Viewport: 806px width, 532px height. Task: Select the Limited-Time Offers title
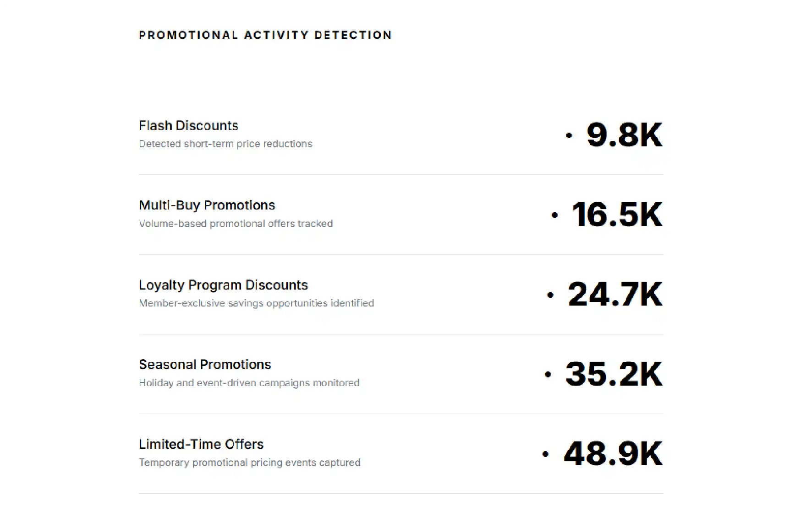tap(201, 444)
